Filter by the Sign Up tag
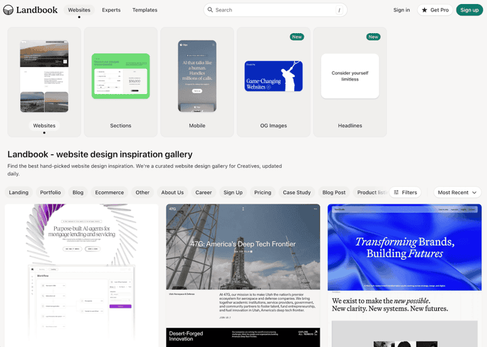The width and height of the screenshot is (487, 347). pos(233,192)
